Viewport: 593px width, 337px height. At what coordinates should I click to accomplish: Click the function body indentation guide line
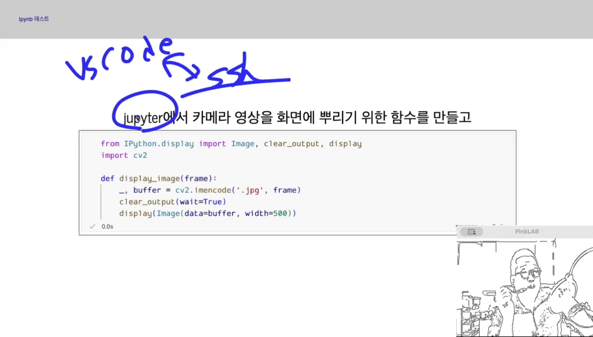(x=101, y=202)
